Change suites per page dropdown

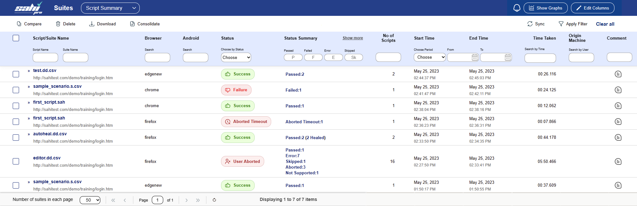pos(90,200)
